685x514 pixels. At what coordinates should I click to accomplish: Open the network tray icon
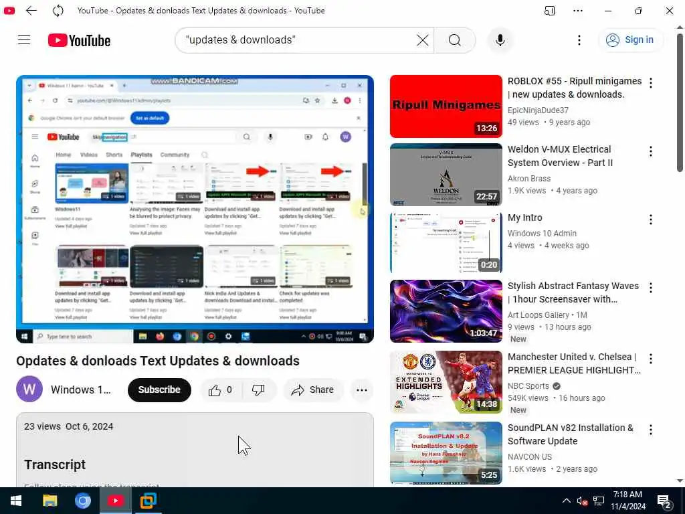tap(599, 501)
